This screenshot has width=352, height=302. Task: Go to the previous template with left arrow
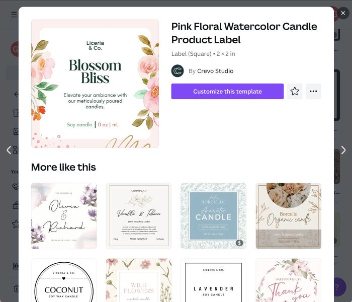(x=9, y=150)
